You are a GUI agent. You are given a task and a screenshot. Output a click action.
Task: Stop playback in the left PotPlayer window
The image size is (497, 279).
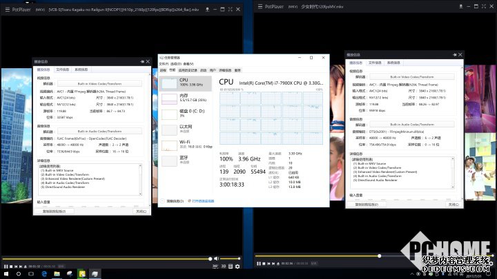click(x=11, y=267)
